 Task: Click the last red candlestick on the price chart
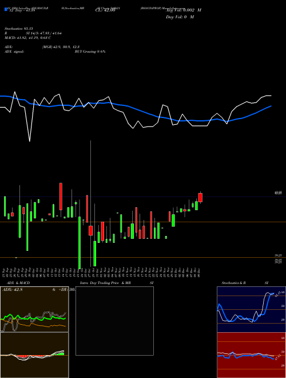pos(200,198)
